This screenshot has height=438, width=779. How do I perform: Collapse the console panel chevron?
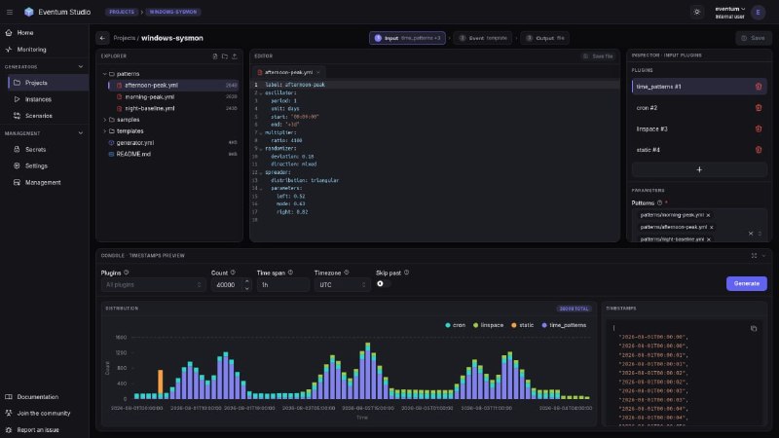[x=763, y=256]
